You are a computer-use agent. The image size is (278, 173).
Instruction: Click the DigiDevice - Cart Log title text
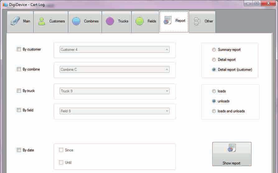[27, 5]
